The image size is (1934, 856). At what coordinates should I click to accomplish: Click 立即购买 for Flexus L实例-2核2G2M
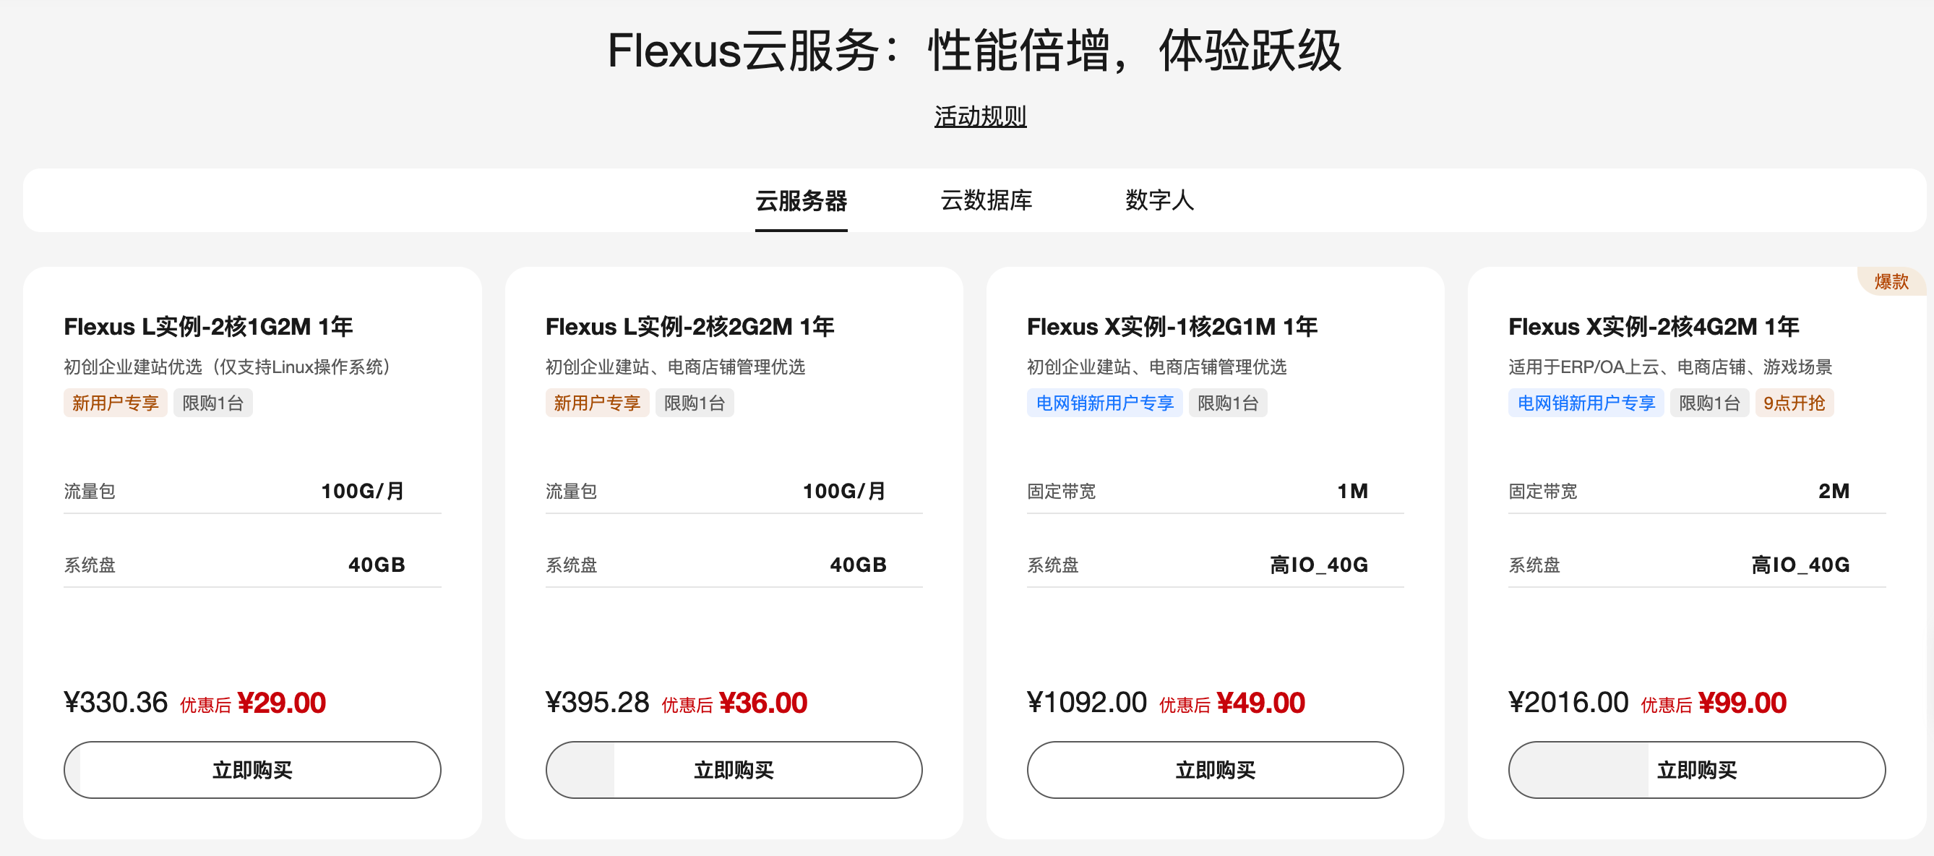coord(734,770)
